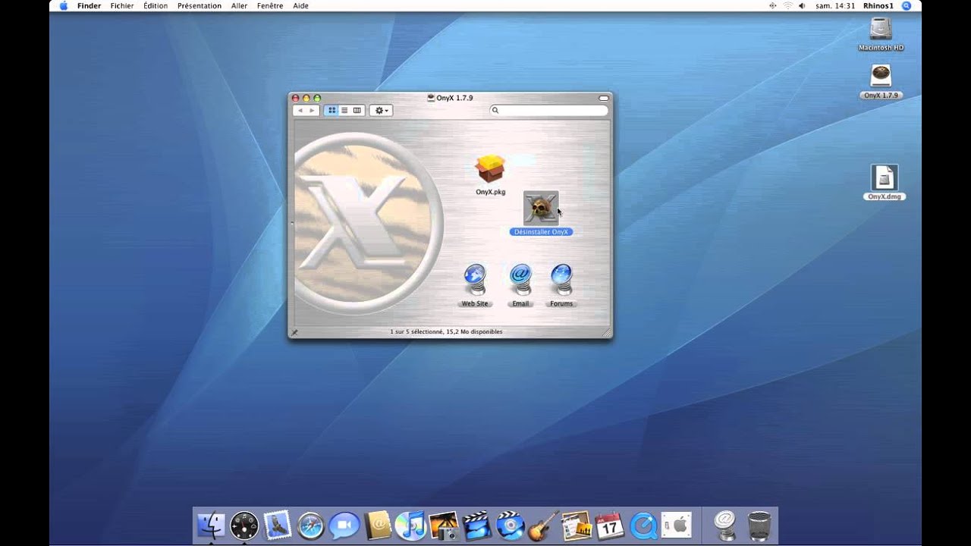Select the OnyX.pkg installer package
Image resolution: width=971 pixels, height=546 pixels.
(x=490, y=169)
